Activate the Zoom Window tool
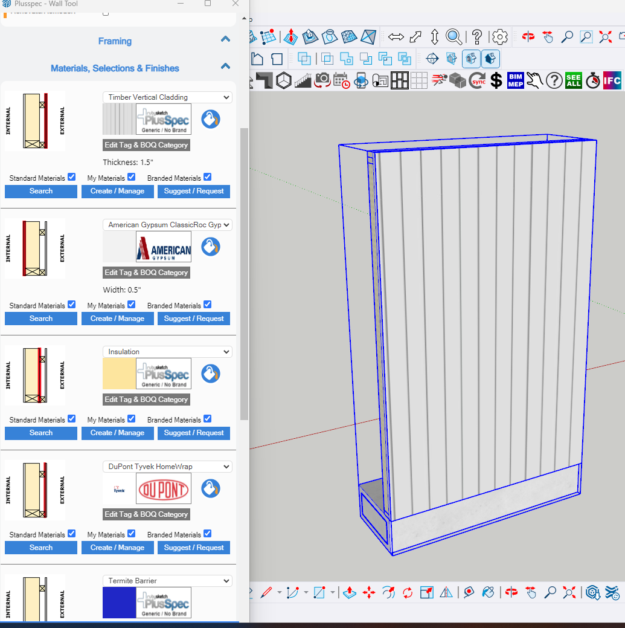The width and height of the screenshot is (625, 628). click(586, 37)
